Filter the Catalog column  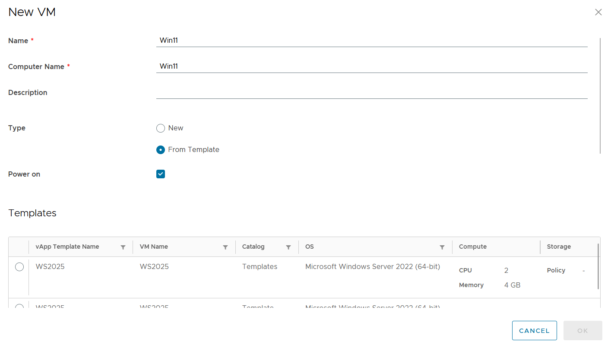pyautogui.click(x=288, y=247)
